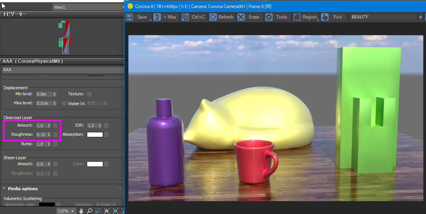Click the Save render button
Screen dimensions: 426x214
click(x=138, y=17)
